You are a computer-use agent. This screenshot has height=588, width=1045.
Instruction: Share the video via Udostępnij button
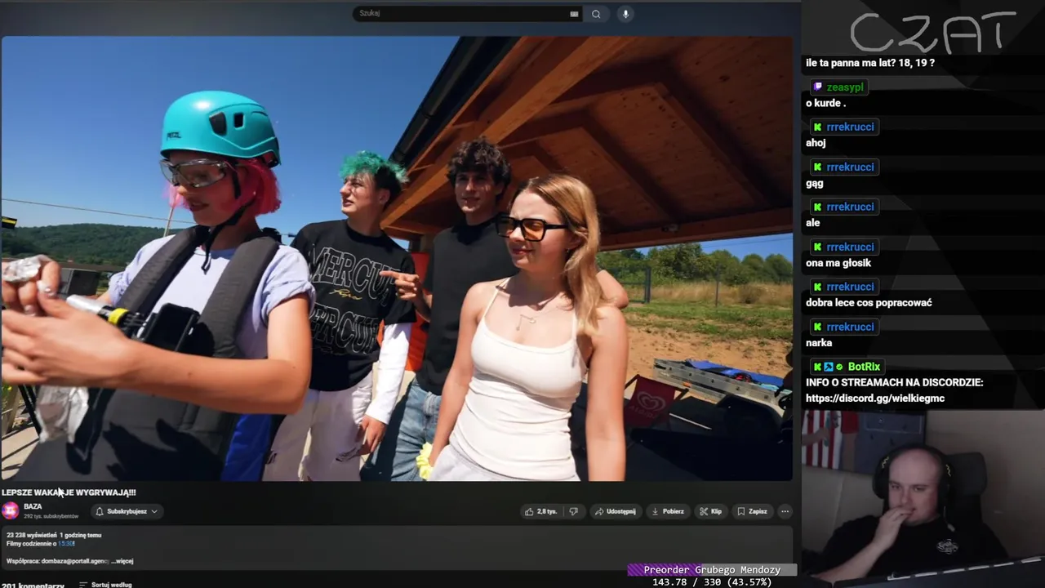point(615,511)
